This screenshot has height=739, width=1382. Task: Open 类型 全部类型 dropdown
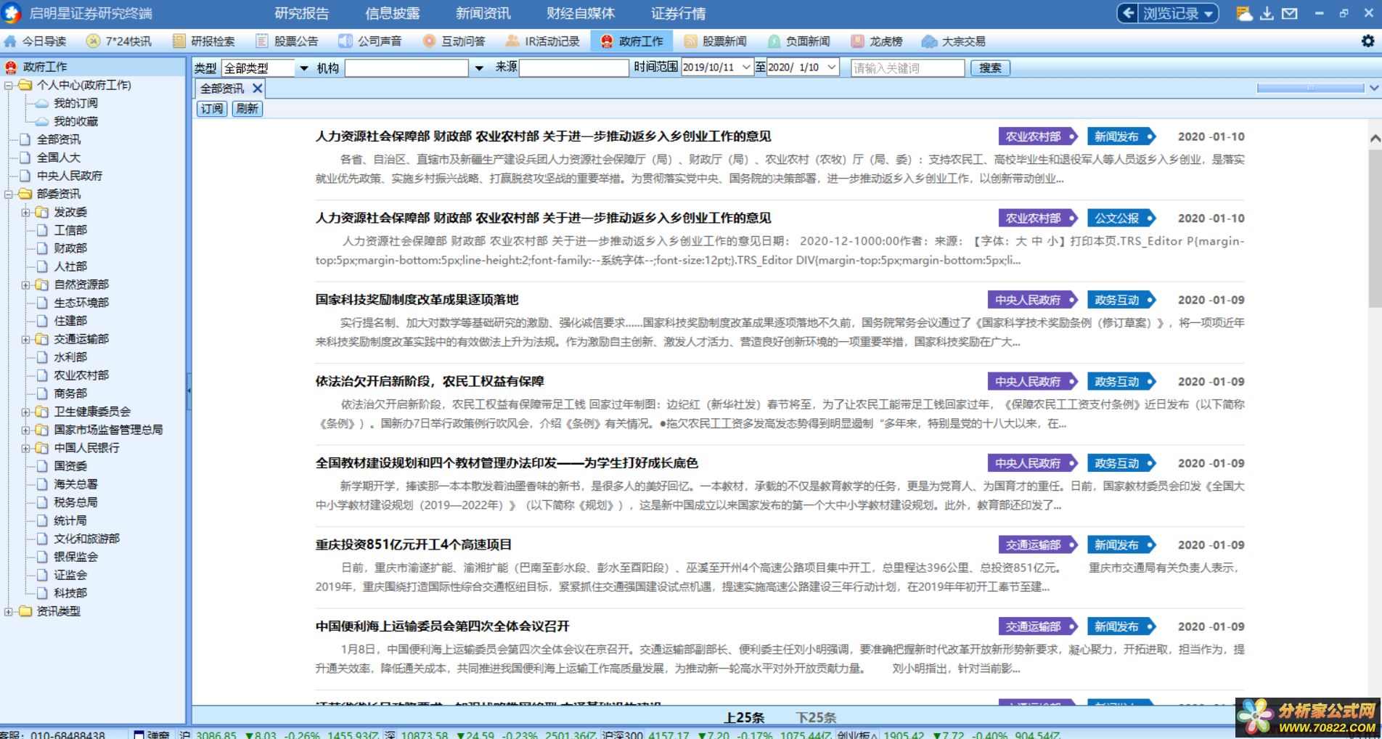click(x=303, y=68)
